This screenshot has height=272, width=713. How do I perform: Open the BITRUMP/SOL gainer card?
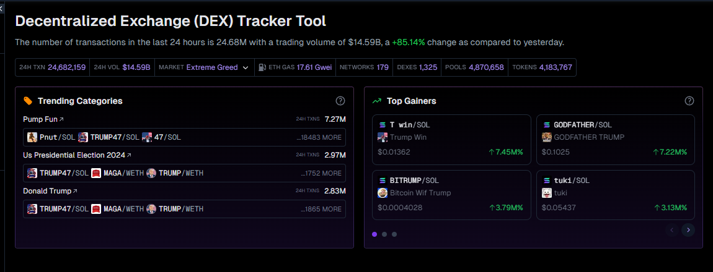coord(451,195)
